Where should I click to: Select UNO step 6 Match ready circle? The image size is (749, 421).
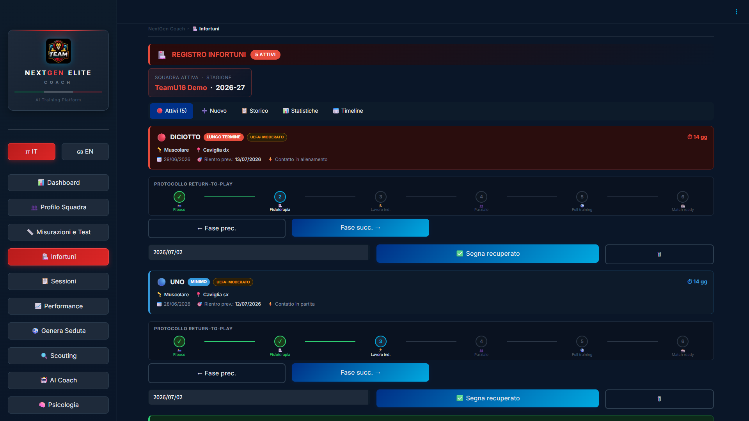tap(683, 341)
